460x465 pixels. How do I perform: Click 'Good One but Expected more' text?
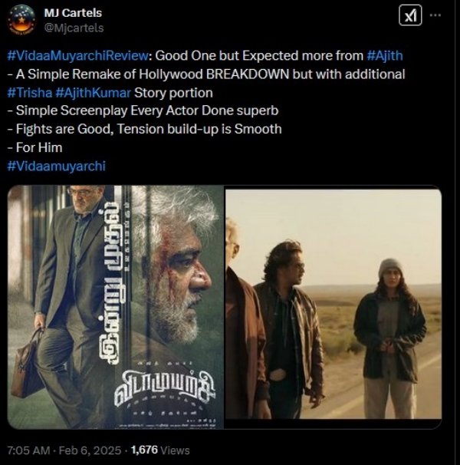259,56
